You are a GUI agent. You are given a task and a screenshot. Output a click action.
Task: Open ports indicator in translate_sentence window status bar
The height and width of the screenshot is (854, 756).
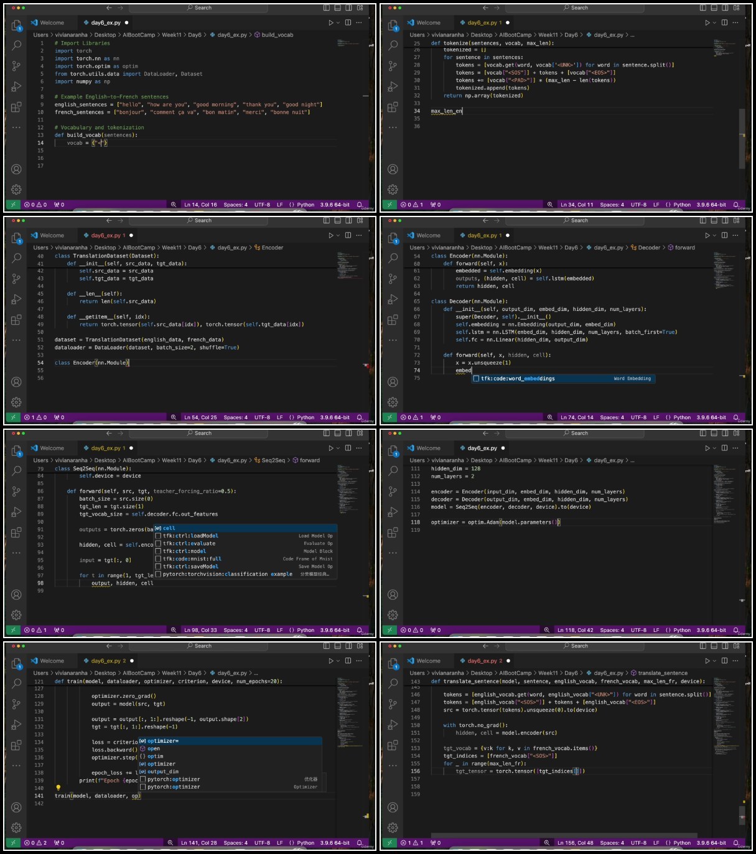coord(436,843)
